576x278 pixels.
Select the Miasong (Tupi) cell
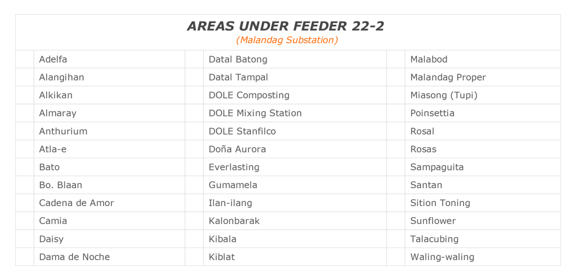point(482,95)
